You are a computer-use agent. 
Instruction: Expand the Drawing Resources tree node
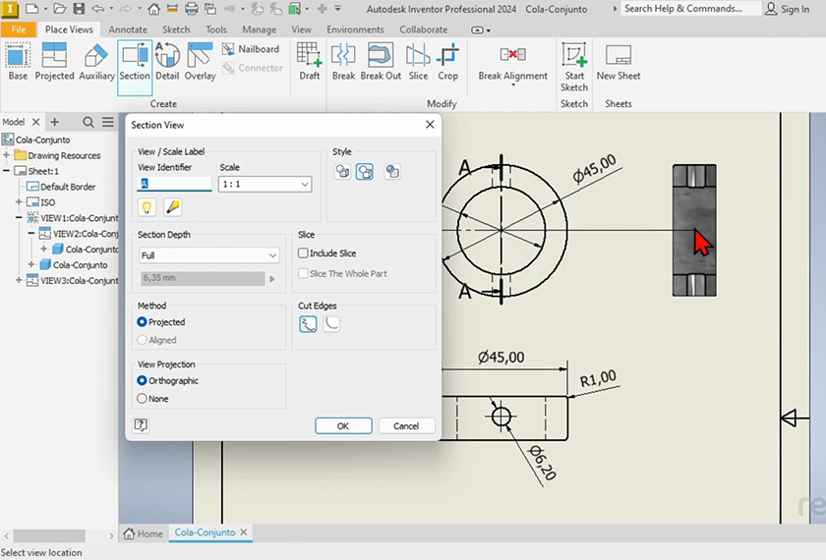(7, 155)
